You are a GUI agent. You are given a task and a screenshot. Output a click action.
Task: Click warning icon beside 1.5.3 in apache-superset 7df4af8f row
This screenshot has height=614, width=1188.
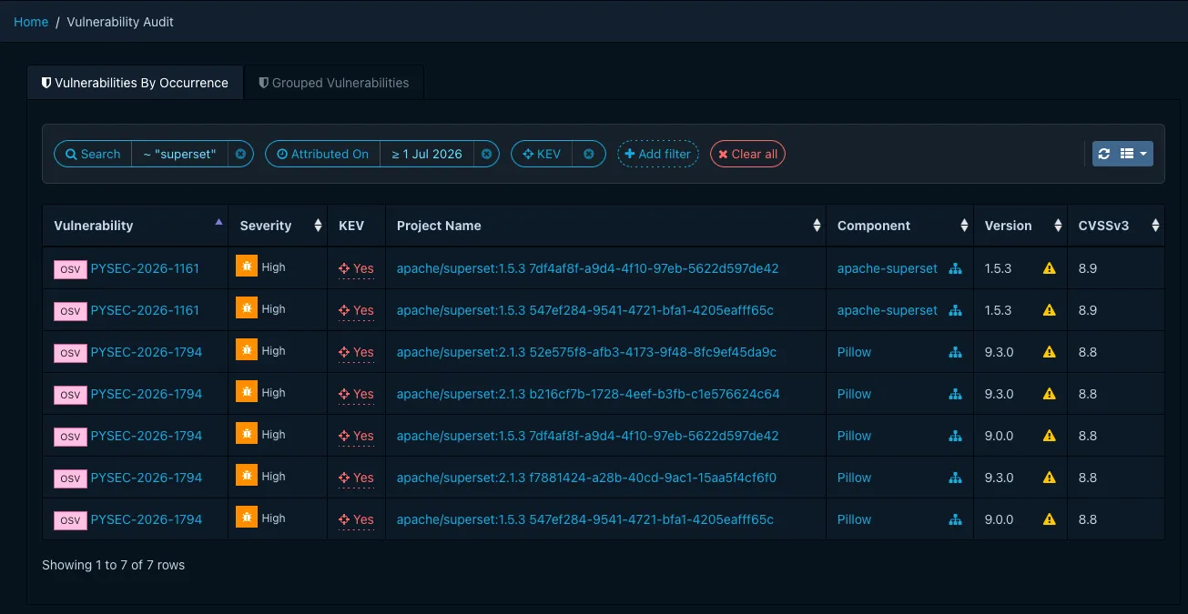point(1050,268)
